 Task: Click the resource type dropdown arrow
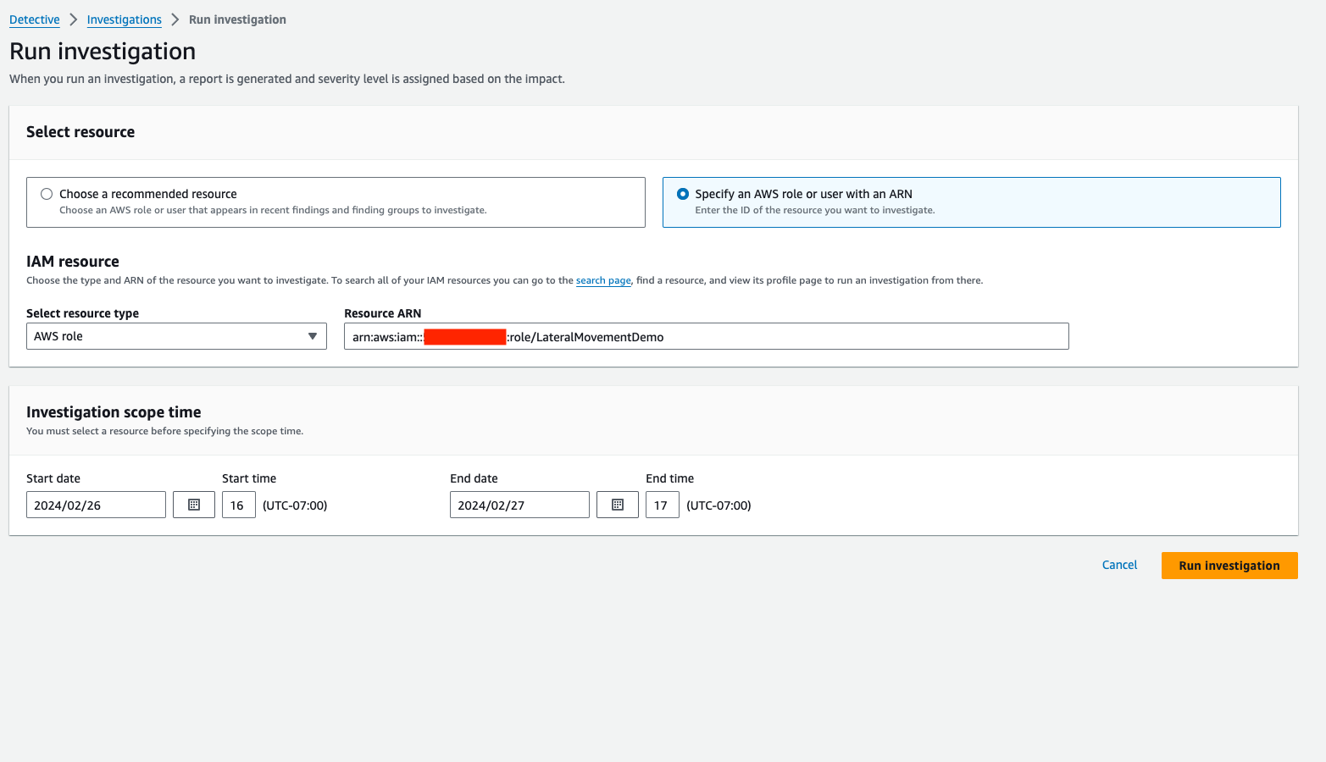pyautogui.click(x=313, y=335)
